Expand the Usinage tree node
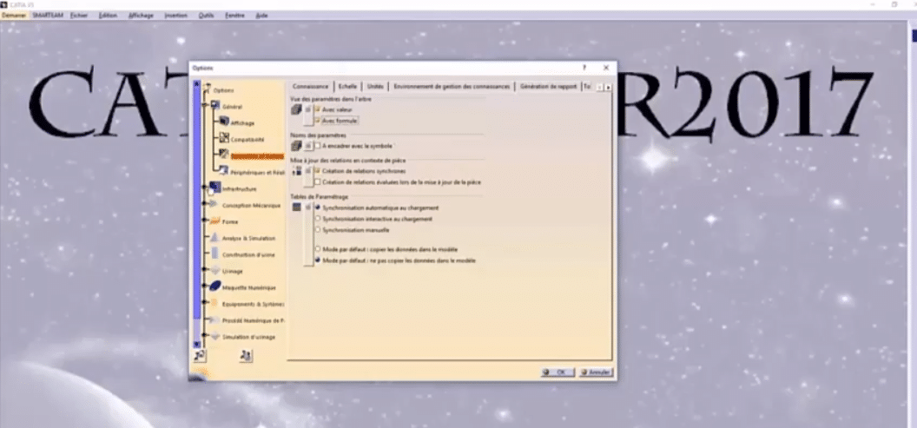The image size is (917, 428). 205,271
